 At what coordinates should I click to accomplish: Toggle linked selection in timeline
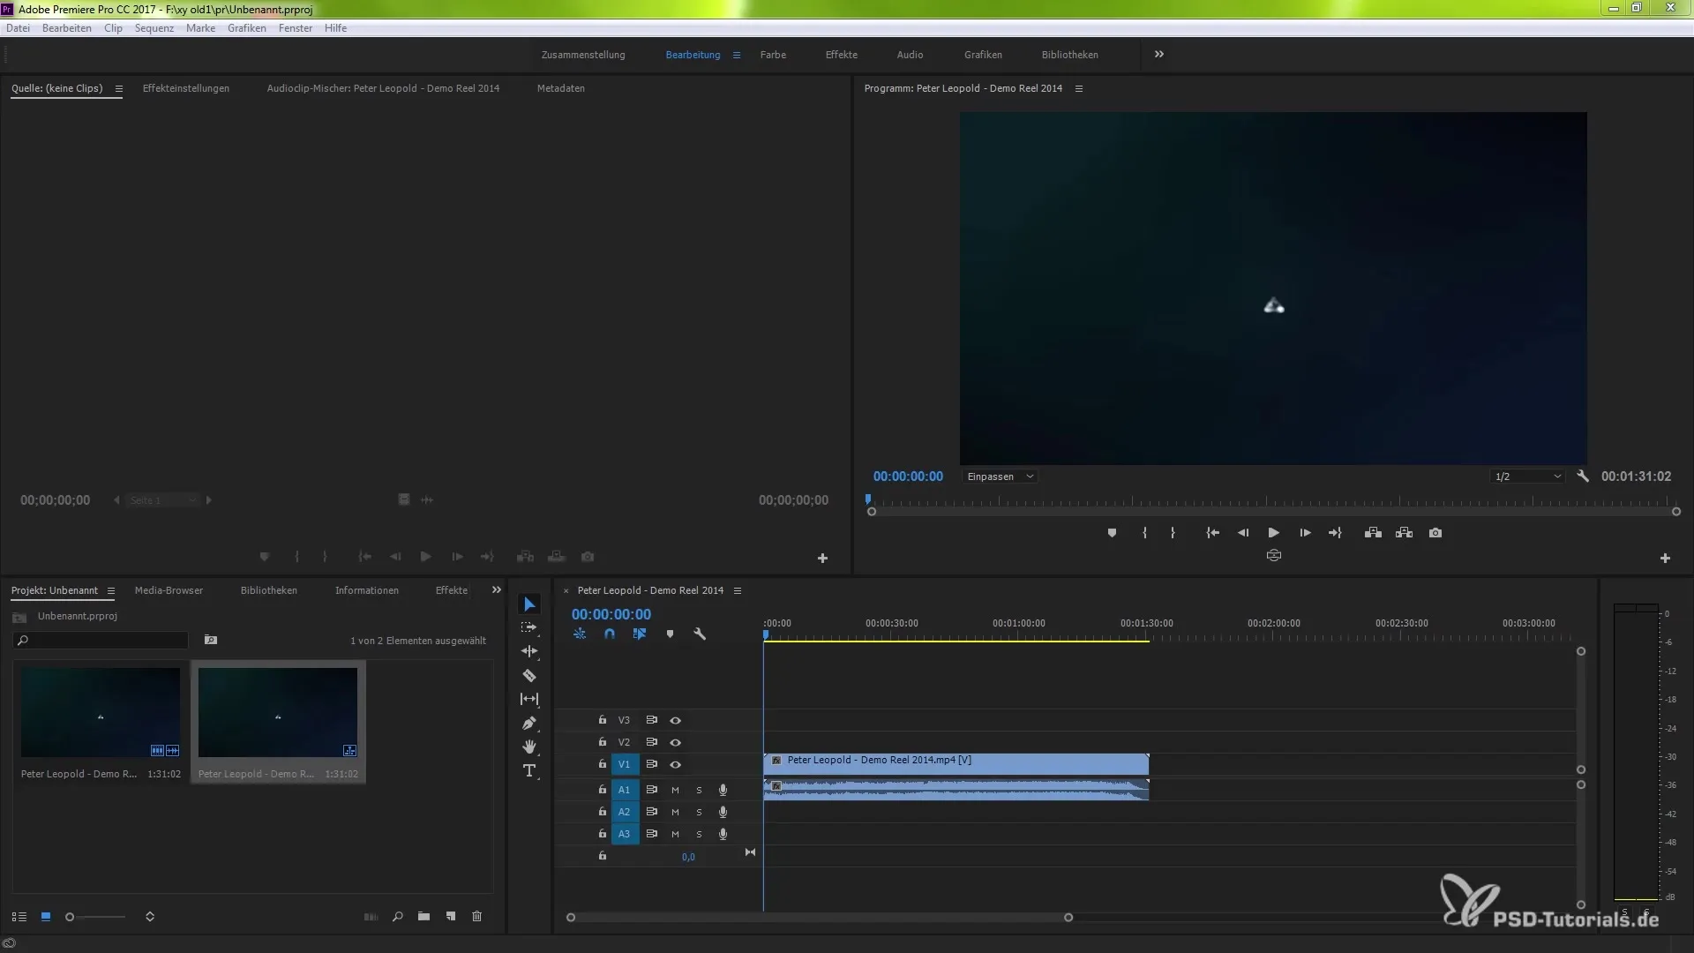coord(640,634)
